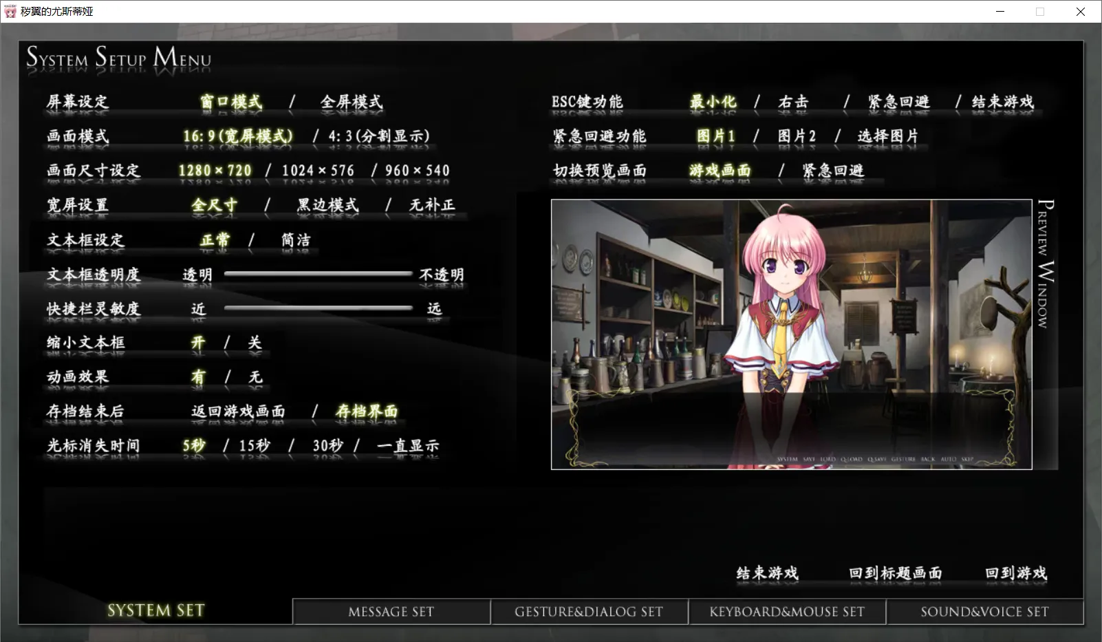Viewport: 1102px width, 642px height.
Task: Set cursor hide time to 15秒
Action: point(255,446)
